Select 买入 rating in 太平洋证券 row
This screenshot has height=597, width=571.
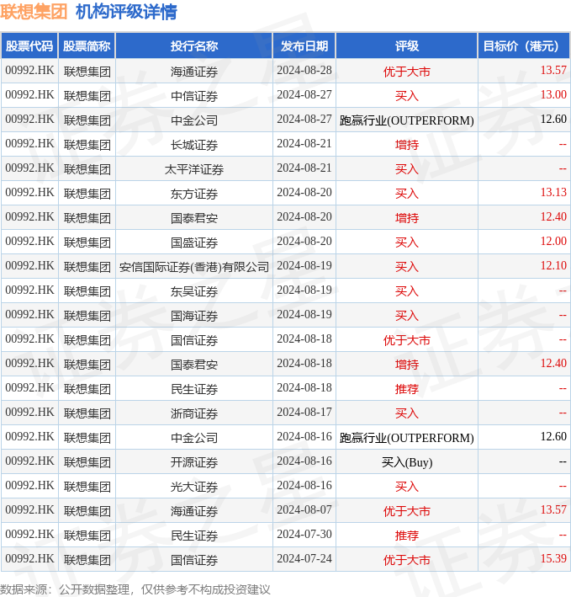pyautogui.click(x=407, y=168)
